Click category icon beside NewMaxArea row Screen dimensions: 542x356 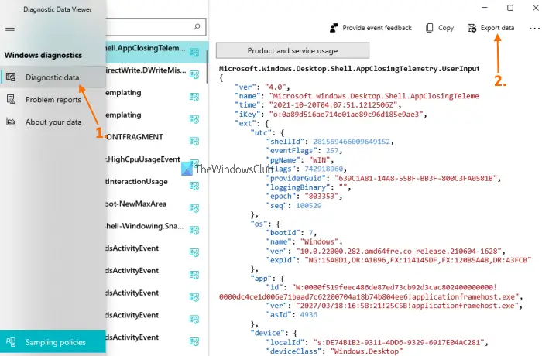[194, 208]
